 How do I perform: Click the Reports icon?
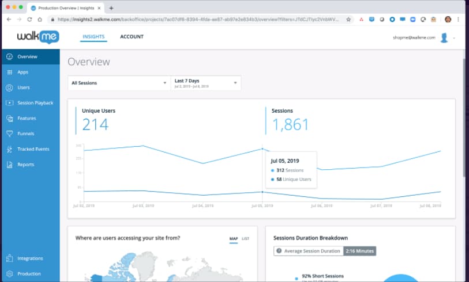coord(10,165)
